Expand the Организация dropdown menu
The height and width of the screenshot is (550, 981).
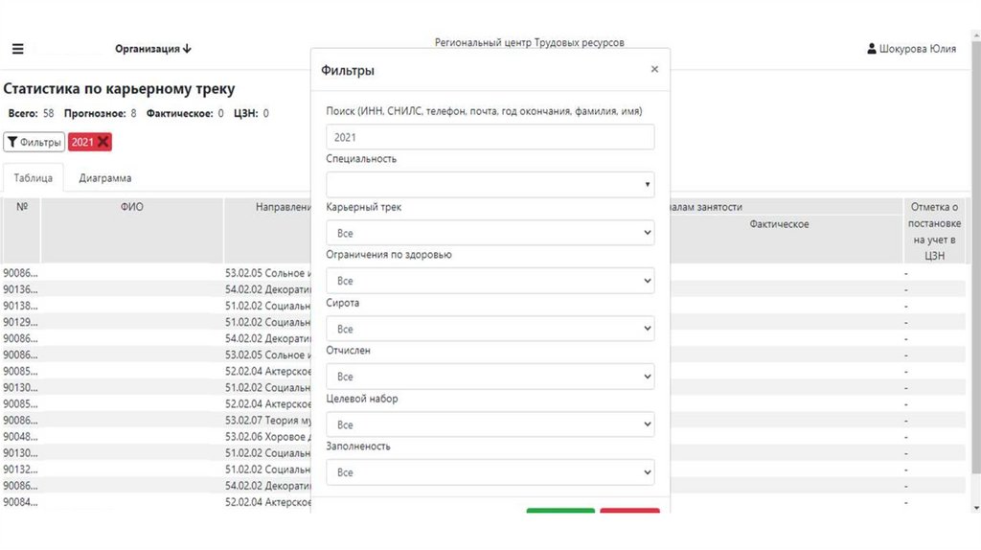153,49
